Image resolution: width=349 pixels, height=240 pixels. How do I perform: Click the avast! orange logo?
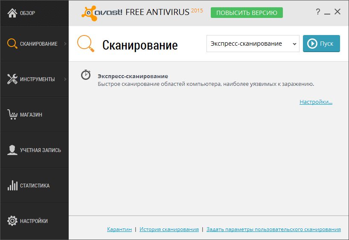(102, 13)
